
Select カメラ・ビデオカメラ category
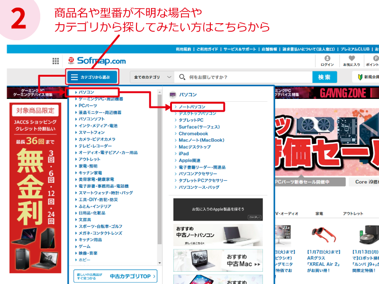pyautogui.click(x=97, y=139)
